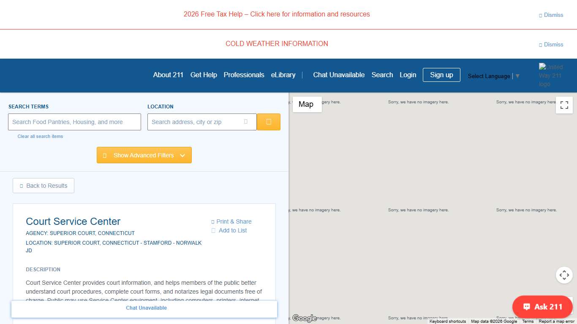
Task: Toggle fullscreen map view
Action: point(564,105)
